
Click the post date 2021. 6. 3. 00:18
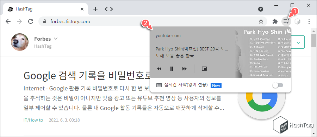[64, 120]
